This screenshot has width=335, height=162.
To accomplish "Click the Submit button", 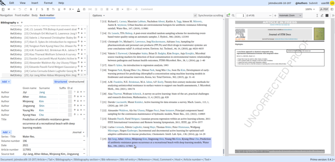I will [x=313, y=3].
